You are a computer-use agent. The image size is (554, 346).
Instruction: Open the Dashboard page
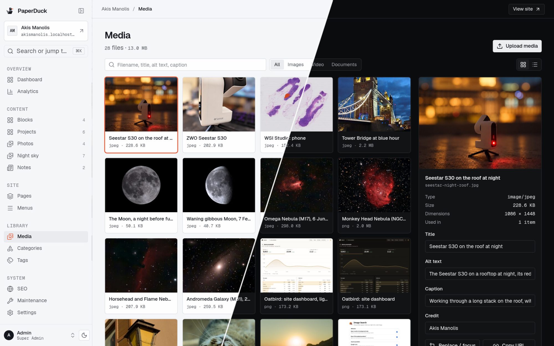[46, 79]
